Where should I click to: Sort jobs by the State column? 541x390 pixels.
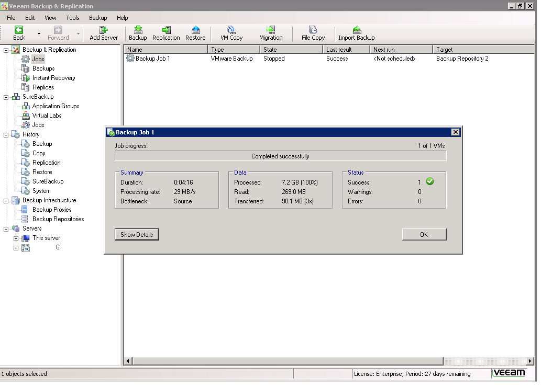(291, 50)
